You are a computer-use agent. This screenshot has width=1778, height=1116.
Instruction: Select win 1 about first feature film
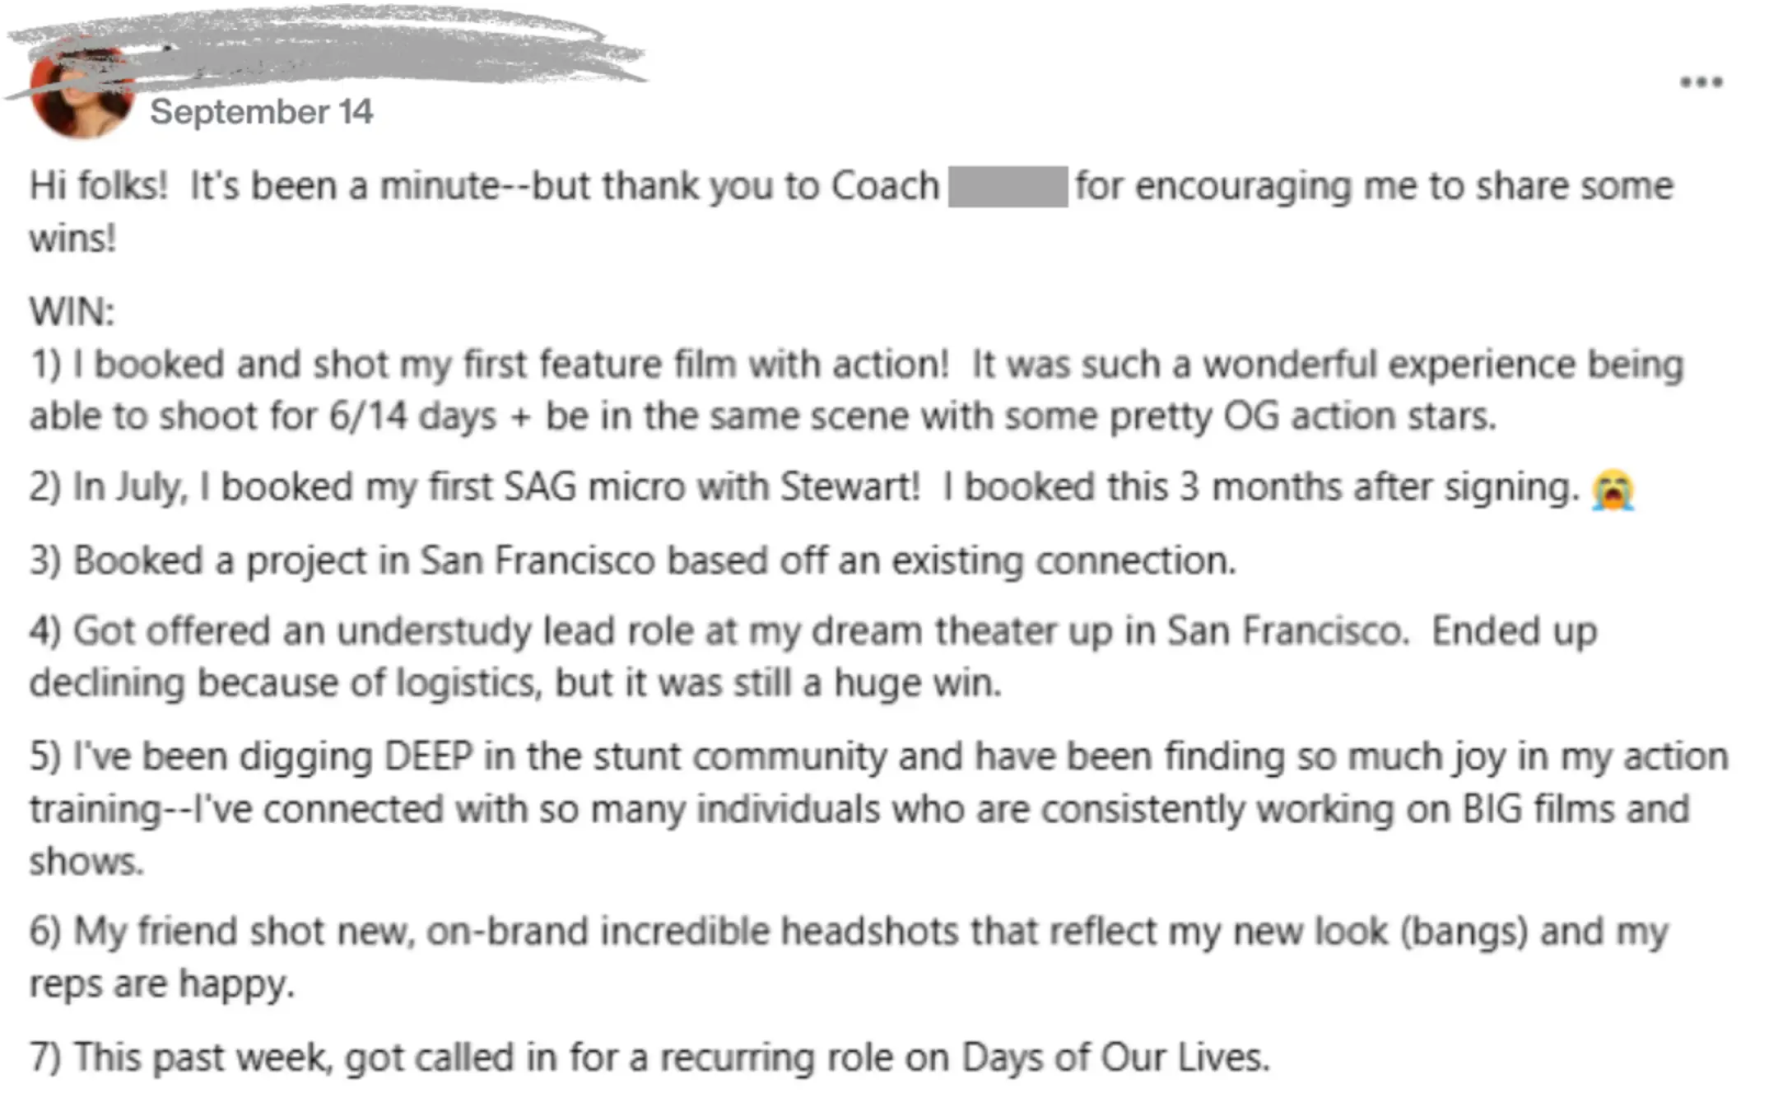click(856, 390)
